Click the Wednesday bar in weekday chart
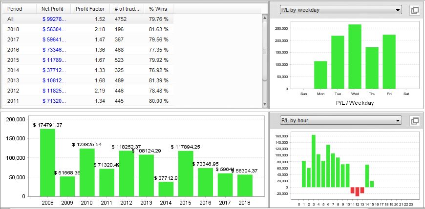The image size is (425, 209). [355, 57]
